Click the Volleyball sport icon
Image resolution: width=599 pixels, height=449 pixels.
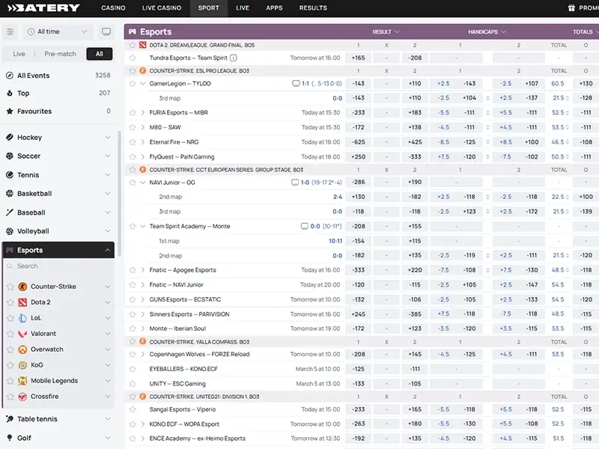coord(10,231)
